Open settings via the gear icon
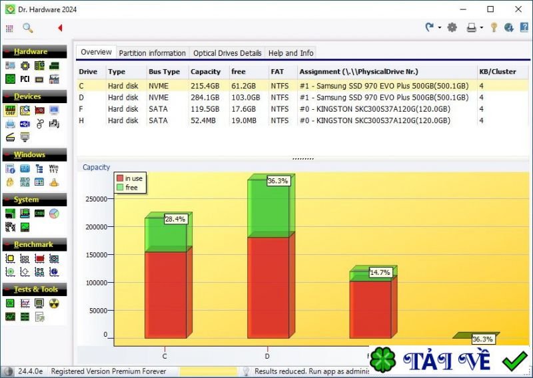The height and width of the screenshot is (378, 533). click(452, 27)
